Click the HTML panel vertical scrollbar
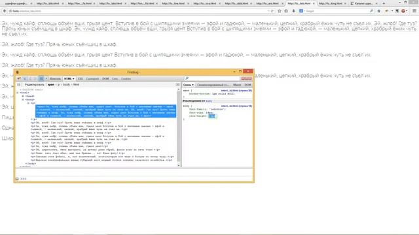This screenshot has width=419, height=235. coord(179,128)
